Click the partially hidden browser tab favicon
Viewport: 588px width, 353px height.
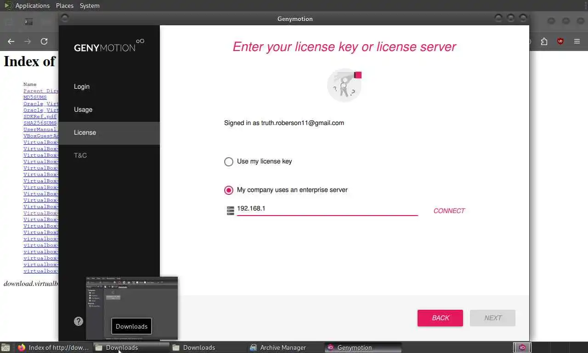click(x=29, y=21)
